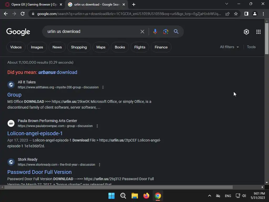Click the paulabrownpac.com result URL
The width and height of the screenshot is (269, 202).
[x=55, y=126]
